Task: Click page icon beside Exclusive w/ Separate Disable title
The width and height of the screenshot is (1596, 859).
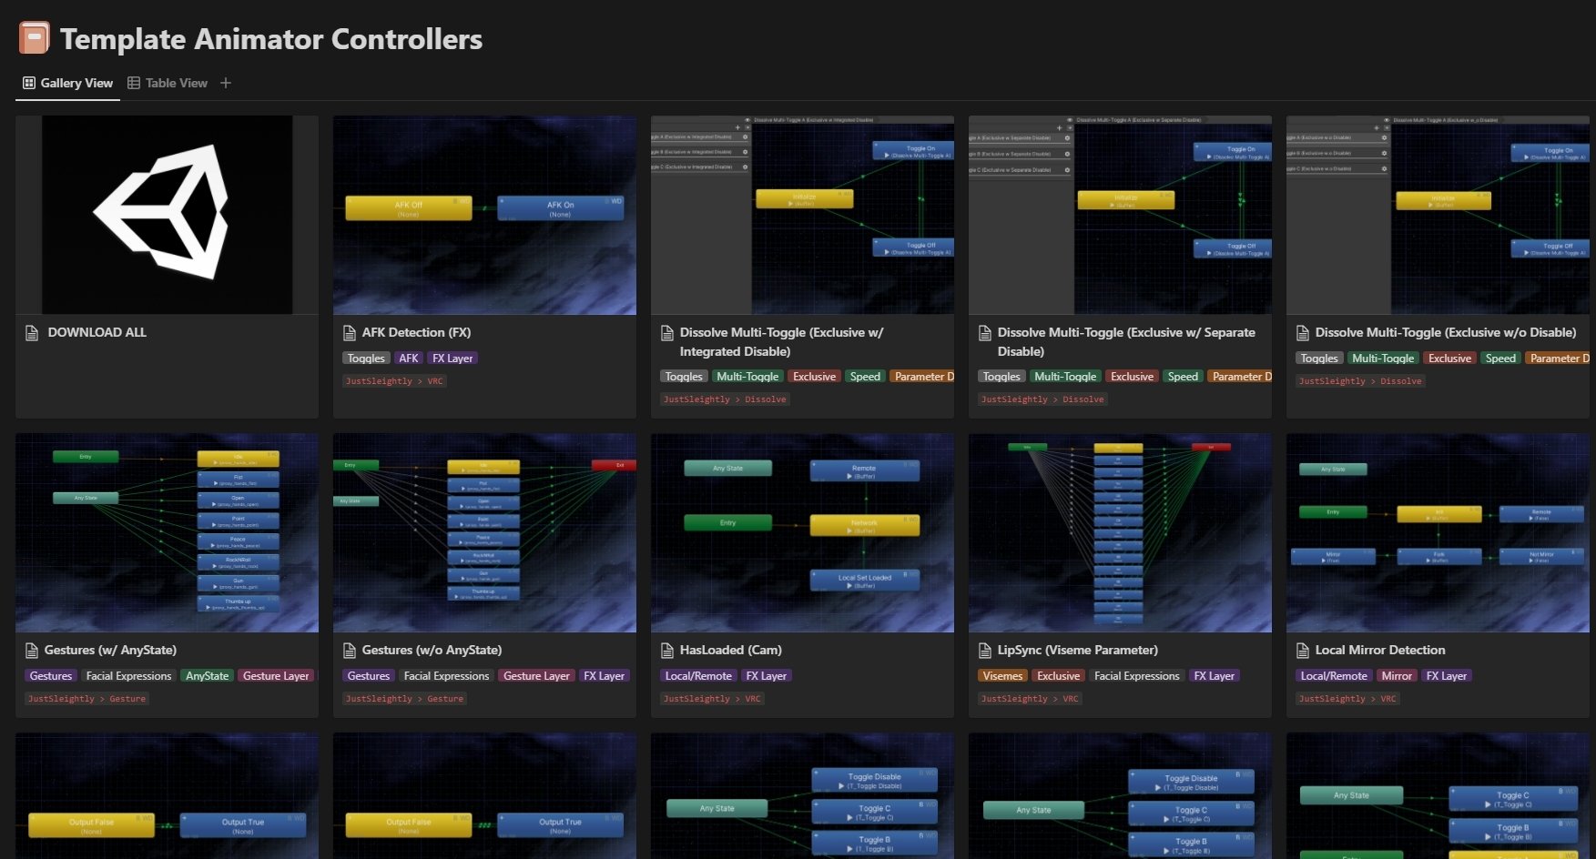Action: coord(985,332)
